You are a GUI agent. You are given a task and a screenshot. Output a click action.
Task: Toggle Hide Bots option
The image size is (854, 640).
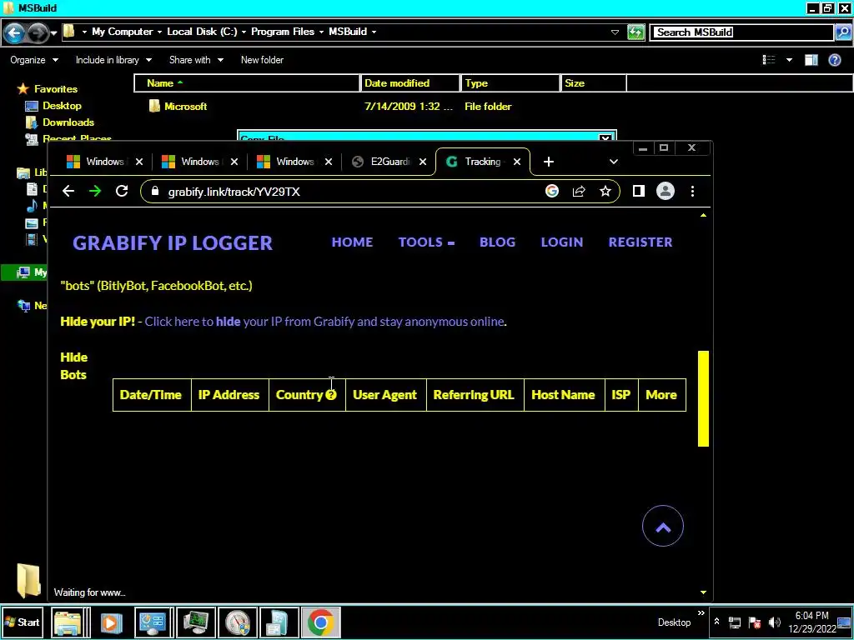point(73,366)
